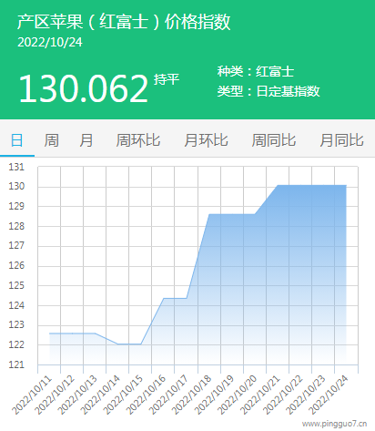This screenshot has height=431, width=375.
Task: Show the 月同比 tab
Action: [x=341, y=140]
